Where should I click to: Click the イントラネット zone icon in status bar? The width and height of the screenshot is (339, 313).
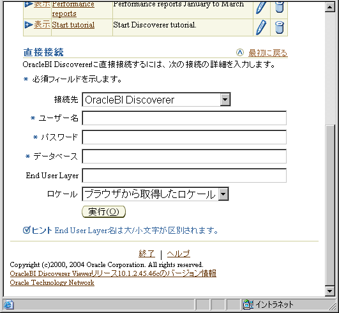click(x=248, y=305)
